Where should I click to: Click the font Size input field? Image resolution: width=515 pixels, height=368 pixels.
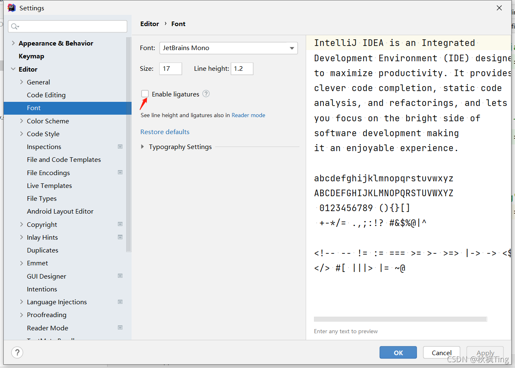(x=170, y=69)
